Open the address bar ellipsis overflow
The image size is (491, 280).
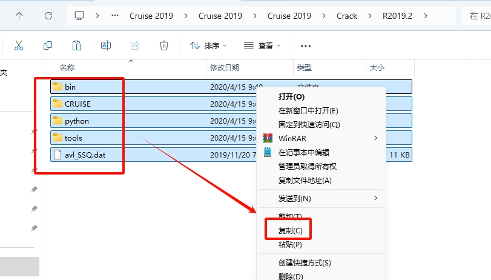tap(115, 15)
